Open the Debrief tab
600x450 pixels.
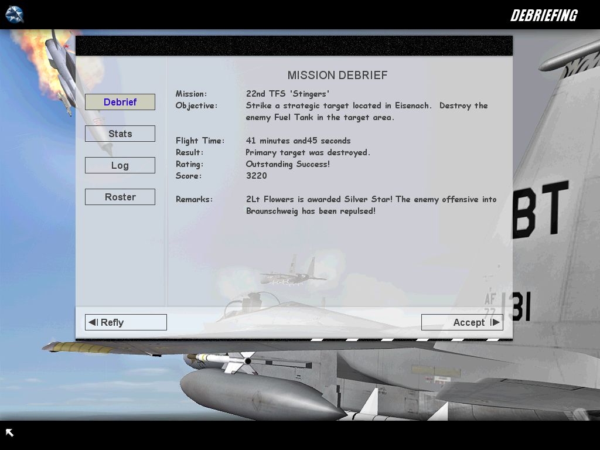[x=120, y=102]
